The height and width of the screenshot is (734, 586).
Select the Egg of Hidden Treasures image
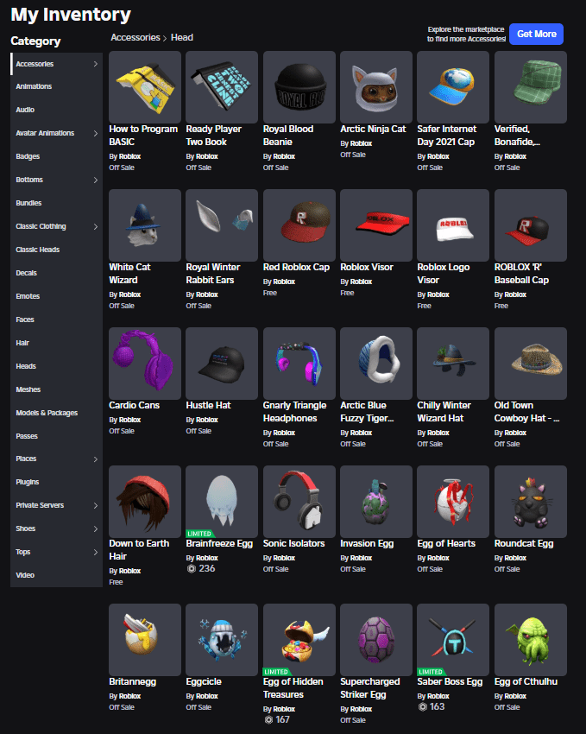click(299, 639)
